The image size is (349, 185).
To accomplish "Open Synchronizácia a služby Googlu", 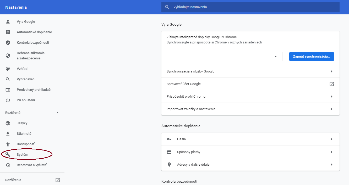I will point(250,71).
